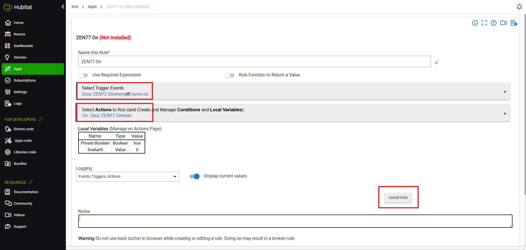
Task: Click the %value% variable name cell
Action: coord(95,150)
